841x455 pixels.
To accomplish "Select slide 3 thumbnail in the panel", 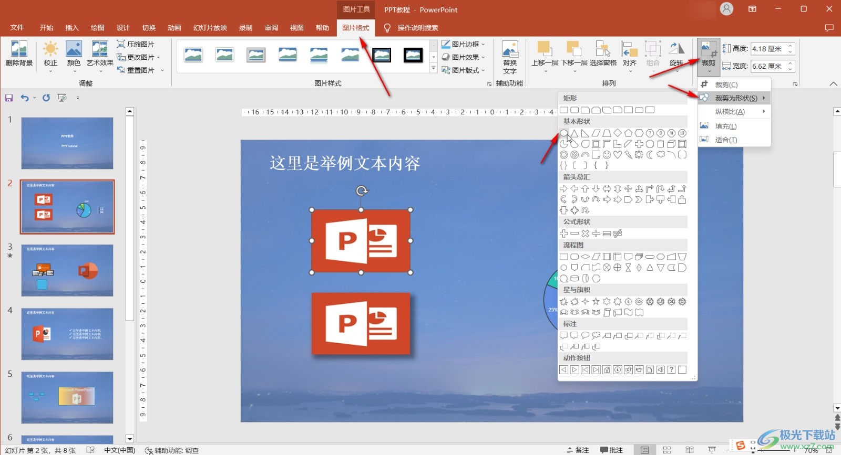I will click(x=67, y=270).
